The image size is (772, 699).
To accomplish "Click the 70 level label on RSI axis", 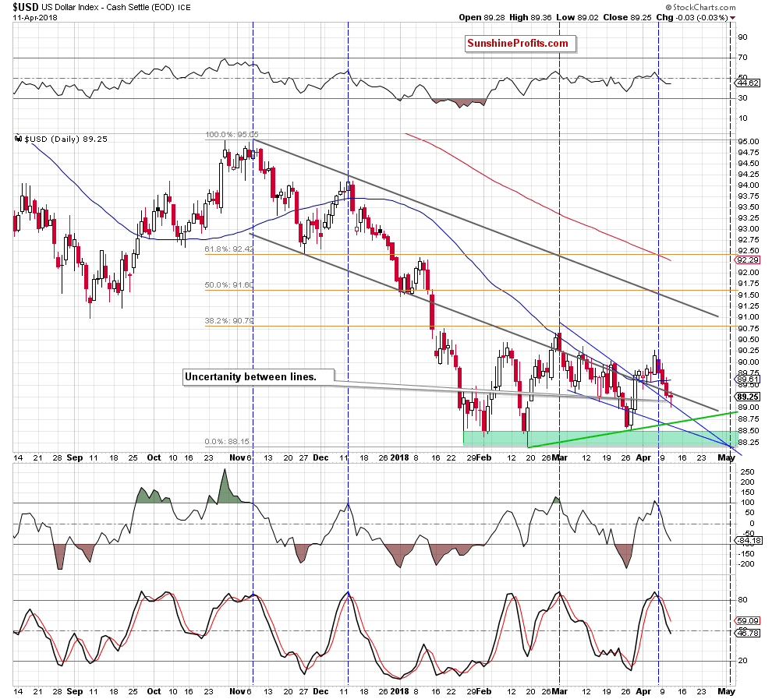I will pos(742,58).
